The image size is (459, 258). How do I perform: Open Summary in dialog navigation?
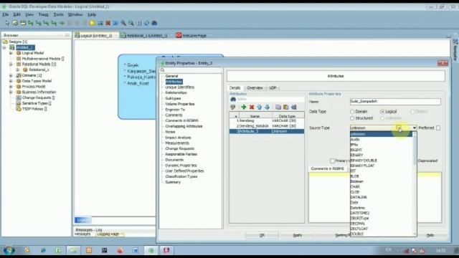click(x=173, y=182)
